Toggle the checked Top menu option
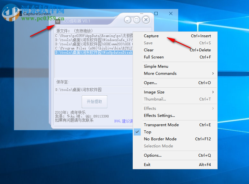Screen dimensions: 249x184 (x=175, y=132)
